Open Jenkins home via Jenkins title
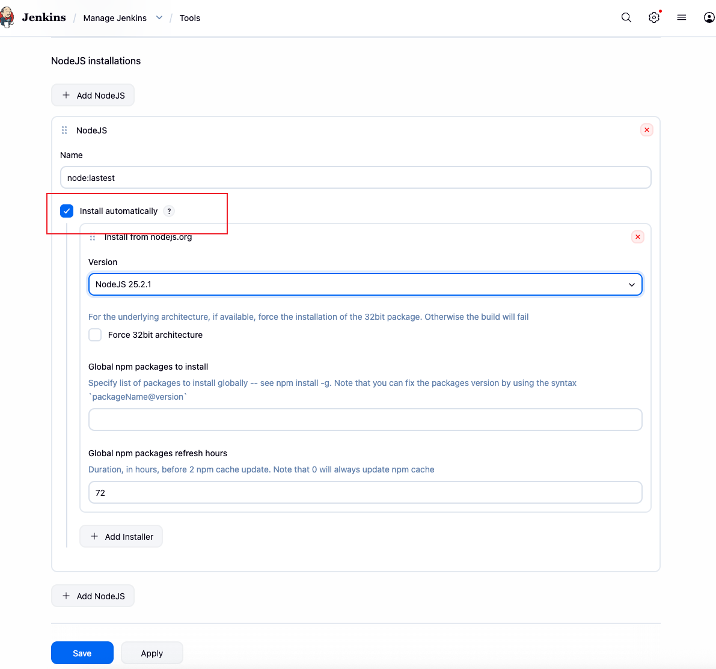The height and width of the screenshot is (669, 716). click(44, 17)
